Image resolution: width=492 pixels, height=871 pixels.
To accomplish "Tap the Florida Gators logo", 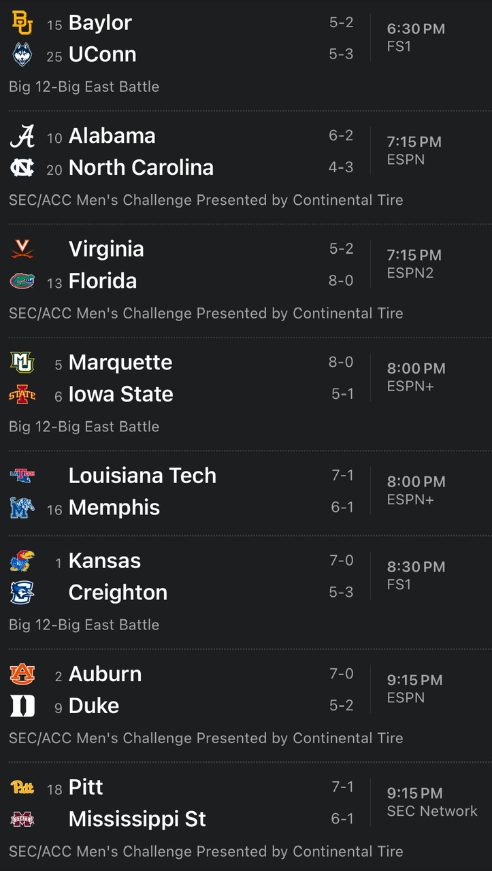I will [22, 281].
